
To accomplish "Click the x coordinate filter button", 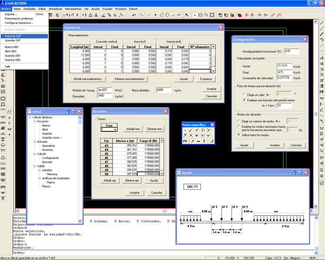I will pos(10,117).
